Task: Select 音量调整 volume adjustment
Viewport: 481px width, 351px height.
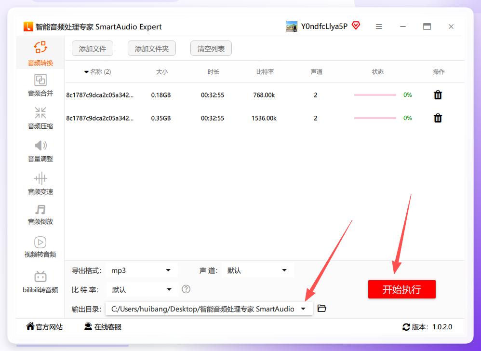Action: click(40, 151)
